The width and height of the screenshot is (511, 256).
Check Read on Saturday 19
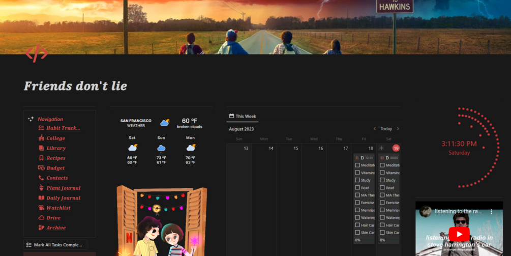point(382,188)
